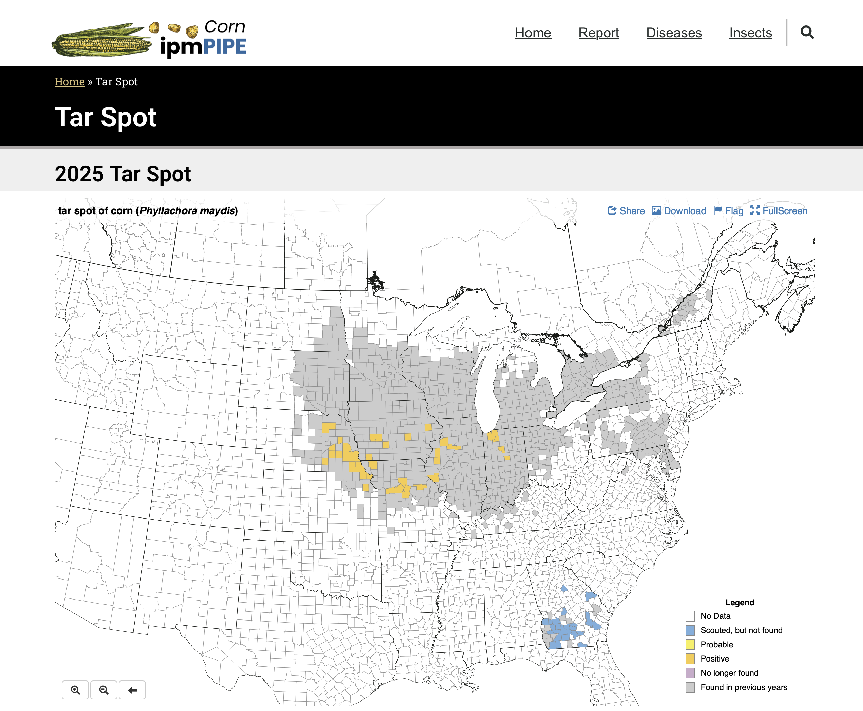Select Report in the top navigation
863x711 pixels.
point(598,33)
